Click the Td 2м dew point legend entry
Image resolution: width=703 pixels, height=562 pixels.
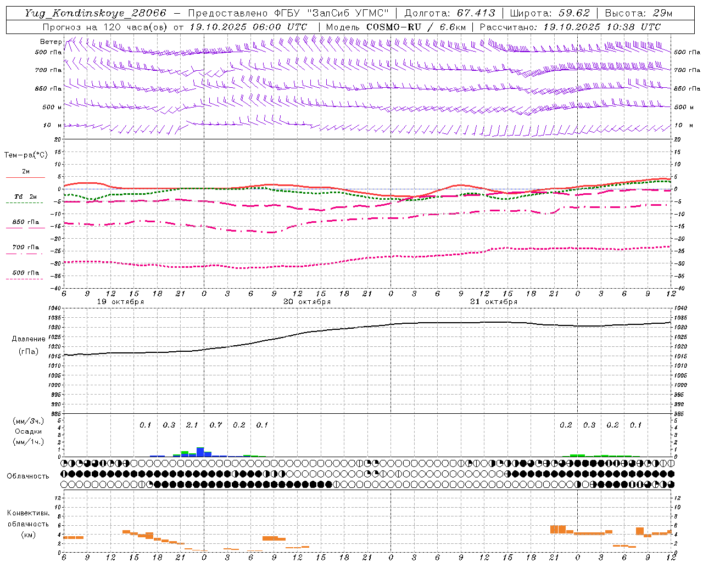(25, 196)
